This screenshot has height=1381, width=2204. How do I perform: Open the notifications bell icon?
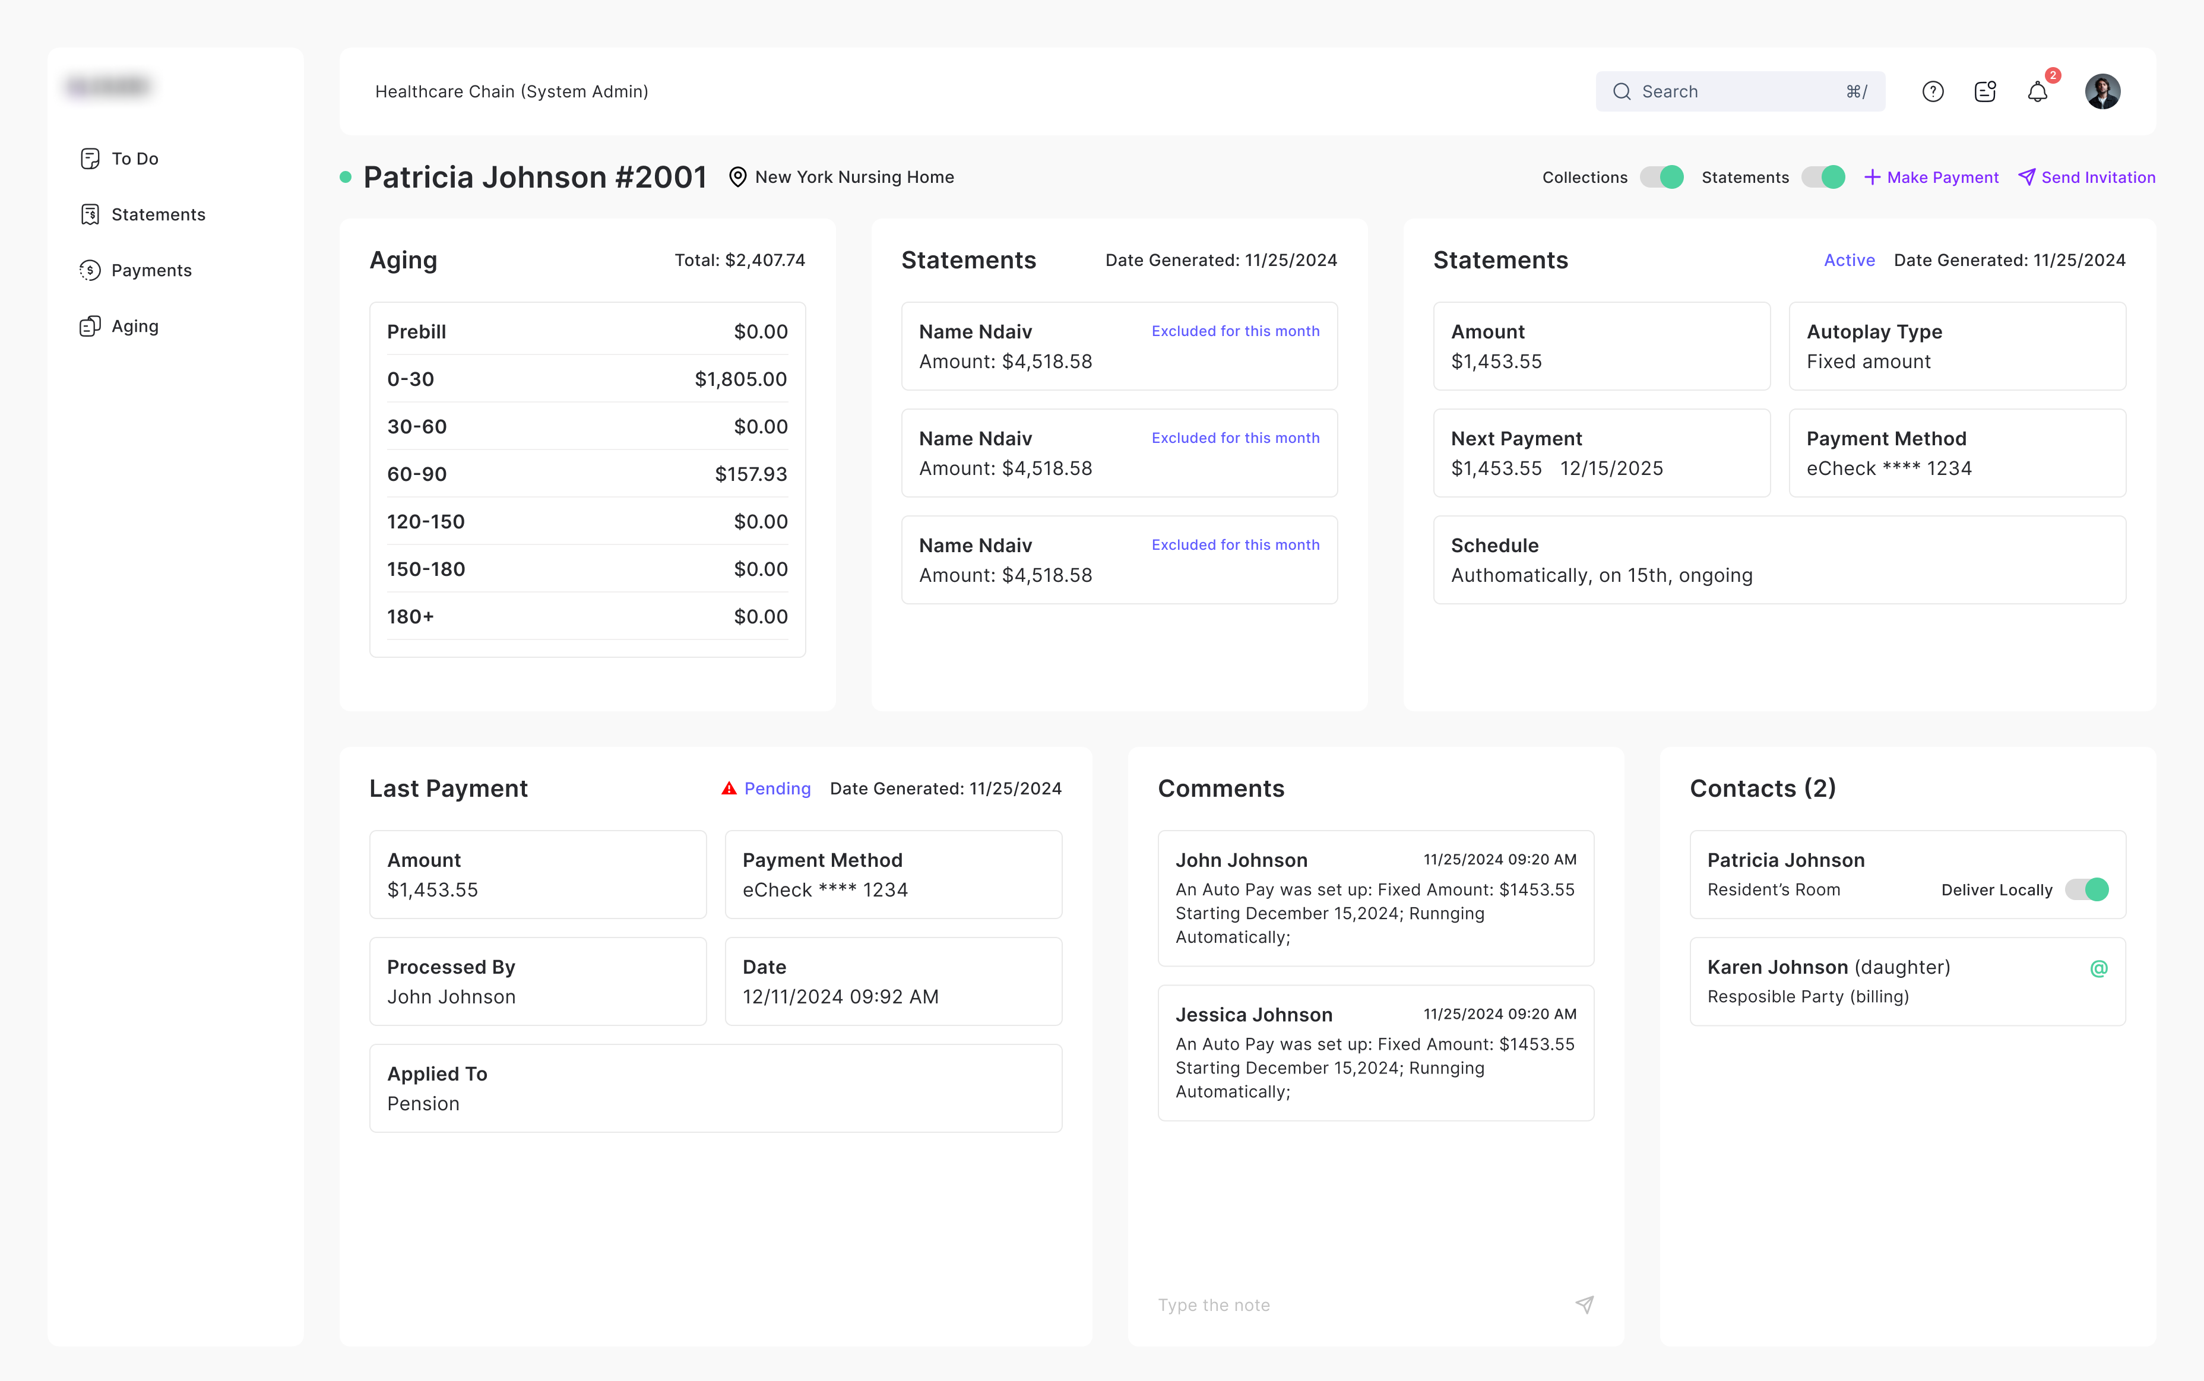click(x=2038, y=91)
